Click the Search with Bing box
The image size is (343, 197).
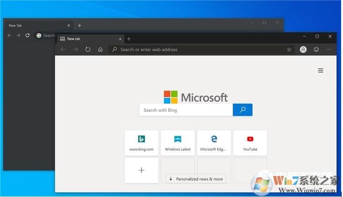click(x=186, y=110)
